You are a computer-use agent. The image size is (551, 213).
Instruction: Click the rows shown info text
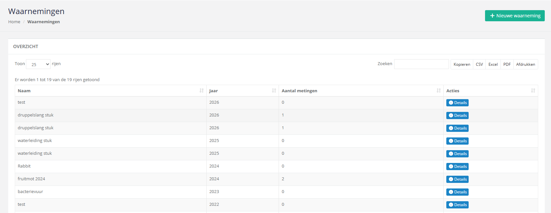57,80
